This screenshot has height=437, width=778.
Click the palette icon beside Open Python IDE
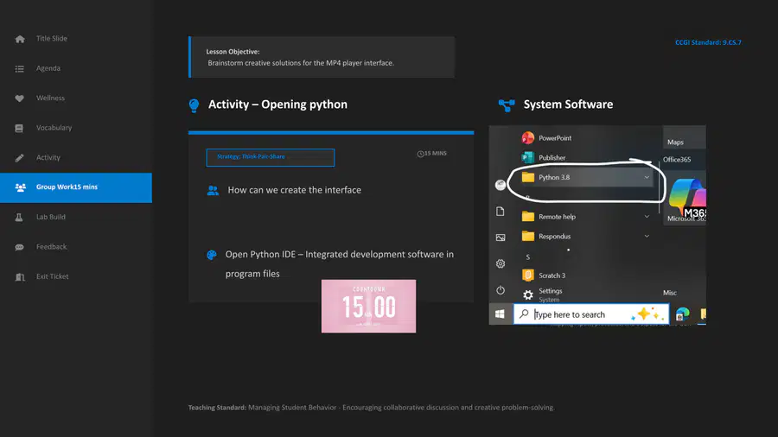point(212,255)
